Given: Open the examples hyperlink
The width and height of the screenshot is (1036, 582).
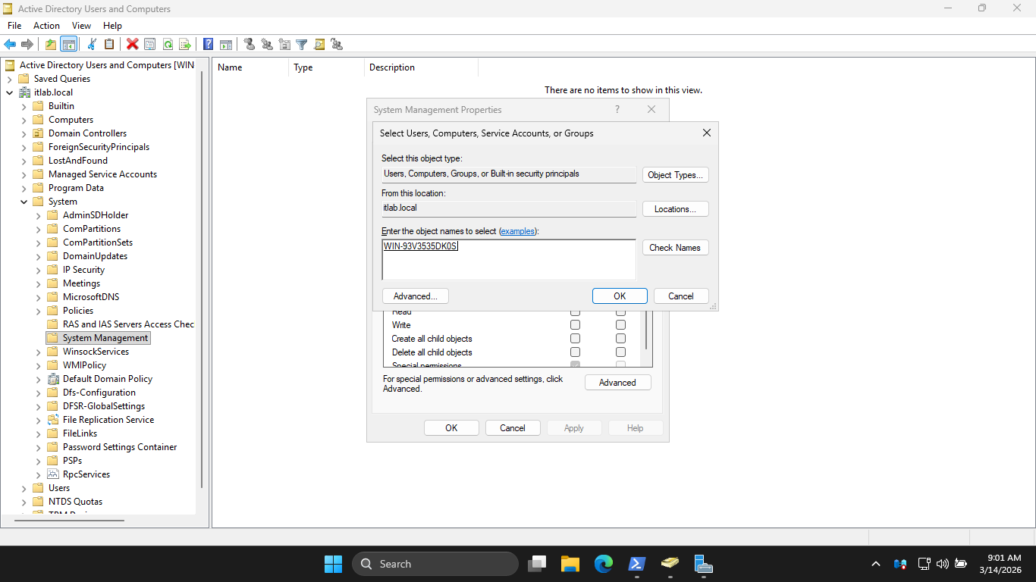Looking at the screenshot, I should 517,231.
